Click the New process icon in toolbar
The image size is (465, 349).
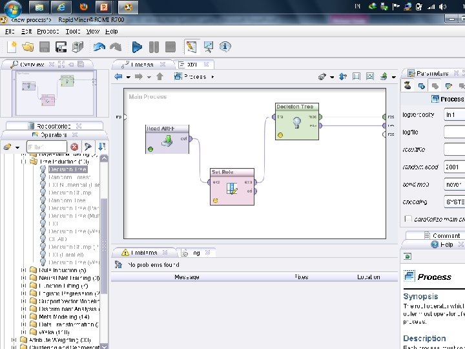point(12,47)
